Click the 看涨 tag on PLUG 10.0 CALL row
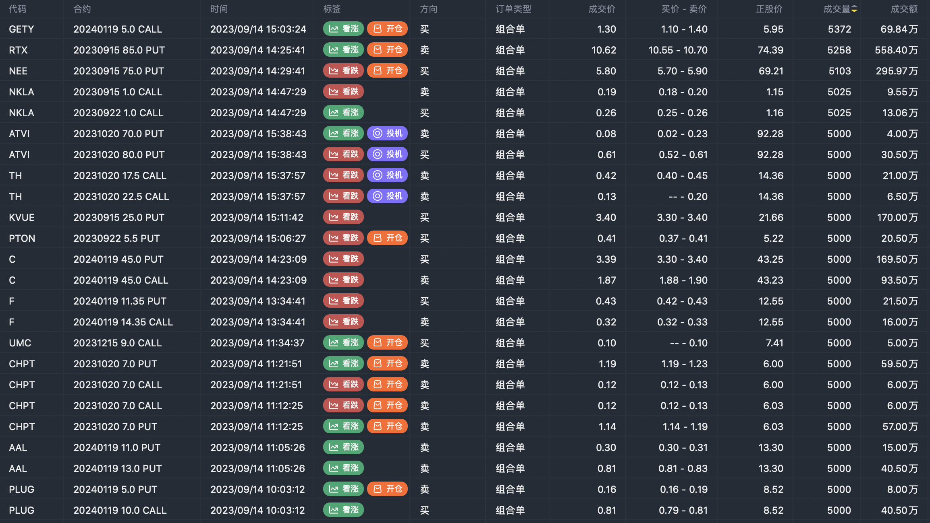The width and height of the screenshot is (930, 523). 343,510
